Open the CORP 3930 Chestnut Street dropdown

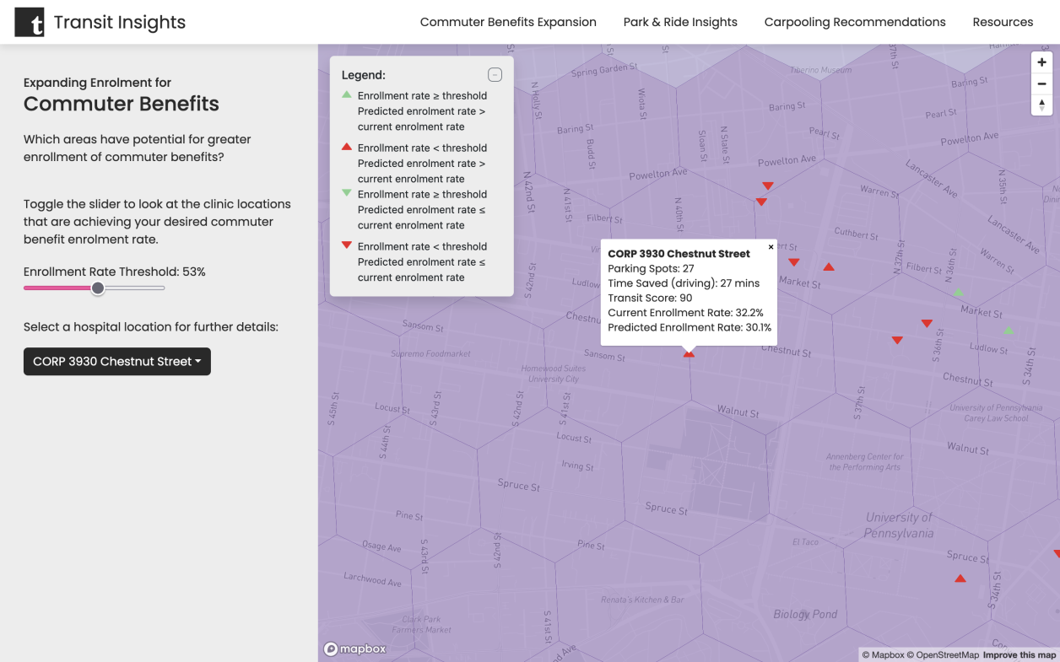[117, 361]
